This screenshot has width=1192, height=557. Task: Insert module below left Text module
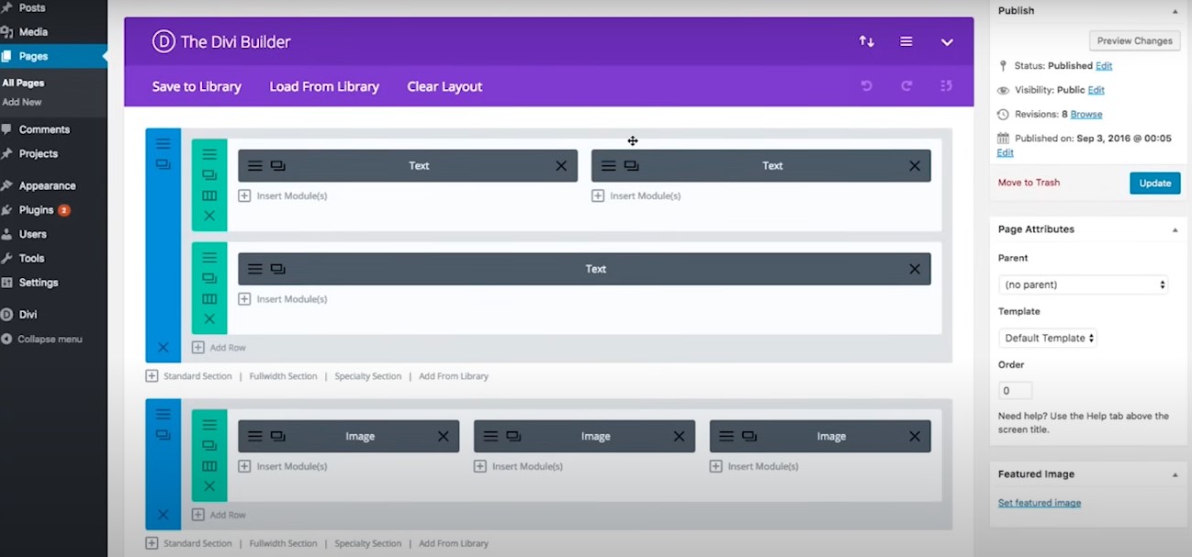(283, 195)
